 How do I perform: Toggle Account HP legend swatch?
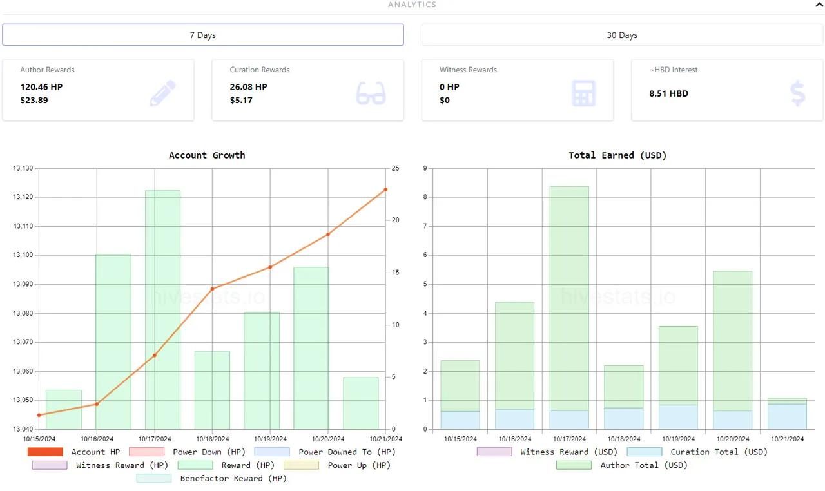tap(45, 452)
